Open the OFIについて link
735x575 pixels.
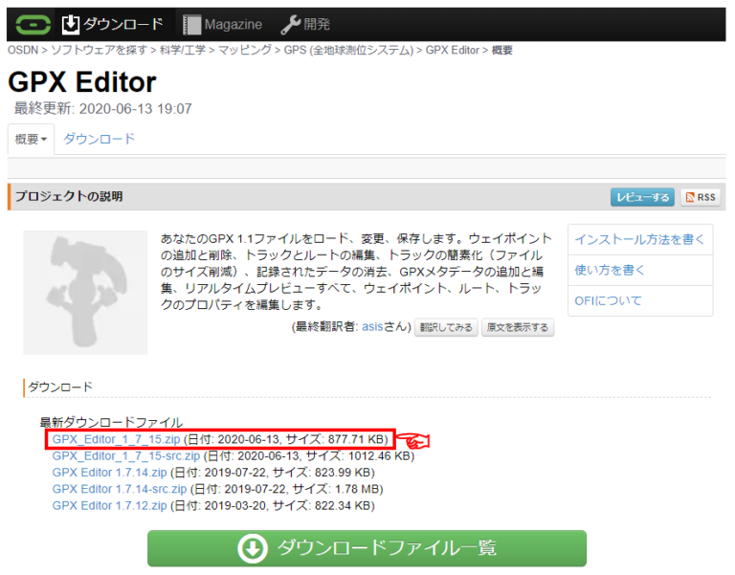(x=608, y=300)
